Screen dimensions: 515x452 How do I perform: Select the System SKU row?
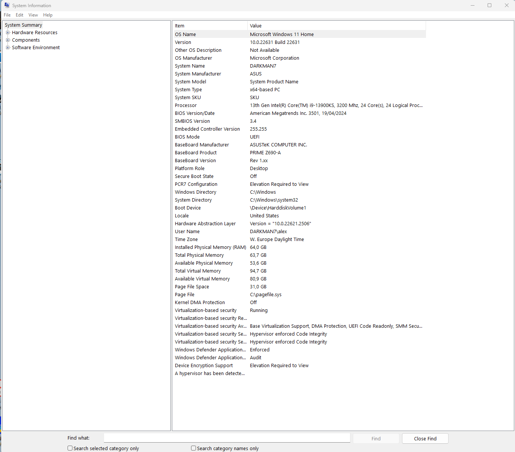299,98
